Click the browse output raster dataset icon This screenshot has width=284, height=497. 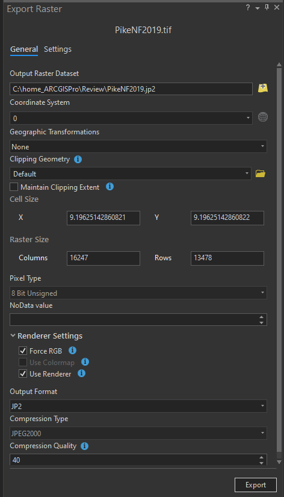pos(263,88)
